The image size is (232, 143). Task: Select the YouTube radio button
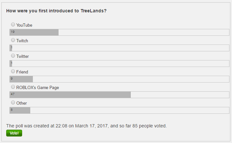[13, 24]
